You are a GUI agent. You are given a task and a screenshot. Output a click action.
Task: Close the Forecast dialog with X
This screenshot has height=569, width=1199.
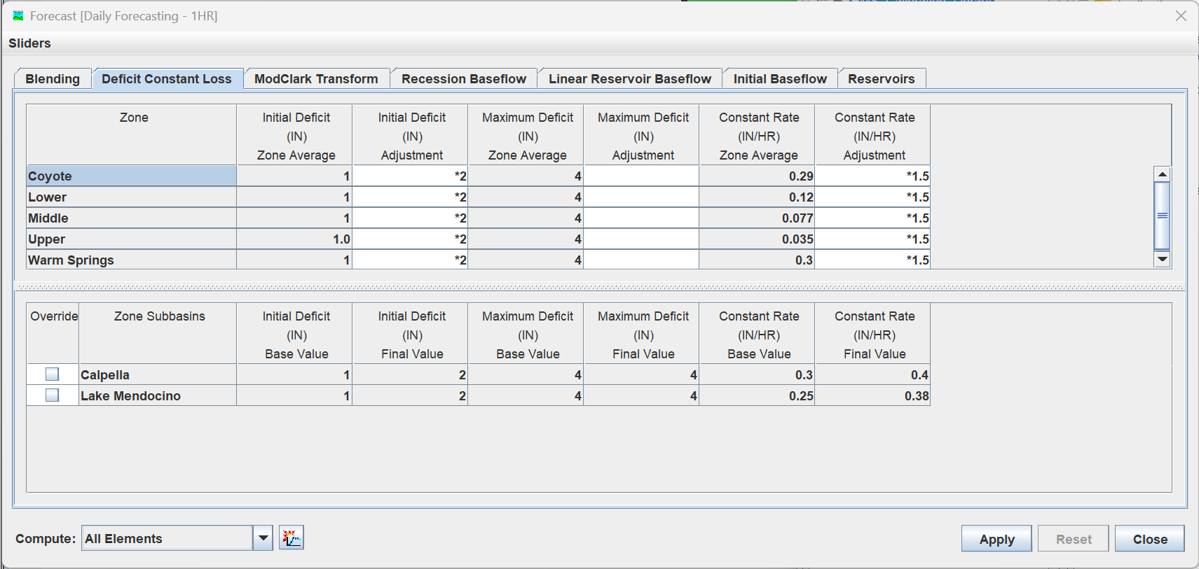click(1181, 16)
